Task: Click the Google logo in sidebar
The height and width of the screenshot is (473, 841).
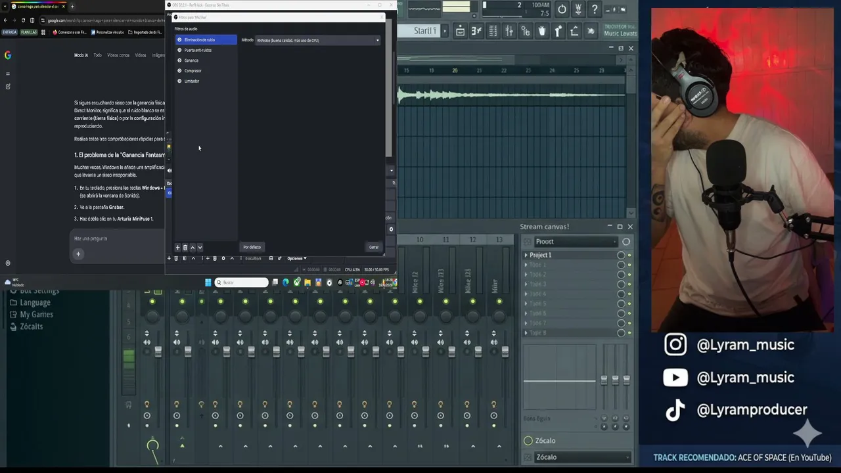Action: coord(8,55)
